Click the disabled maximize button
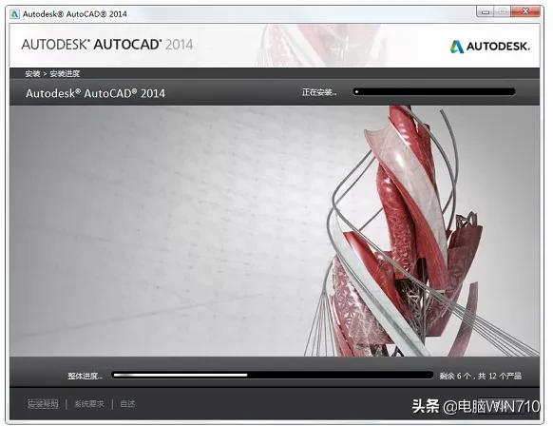 [503, 11]
